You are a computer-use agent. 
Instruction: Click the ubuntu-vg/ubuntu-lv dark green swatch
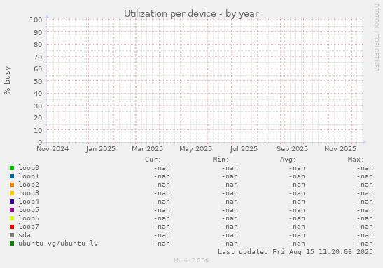coord(12,244)
